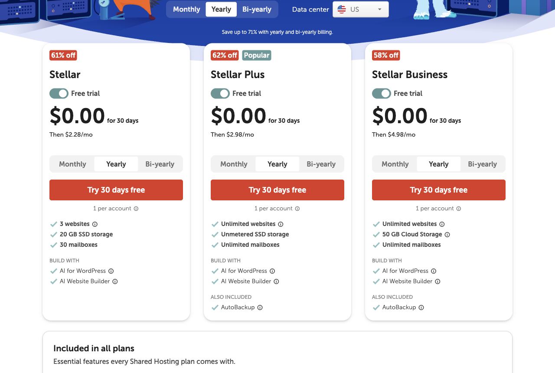Choose Monthly billing for Stellar Plus
Screen dimensions: 555x373
pos(234,164)
